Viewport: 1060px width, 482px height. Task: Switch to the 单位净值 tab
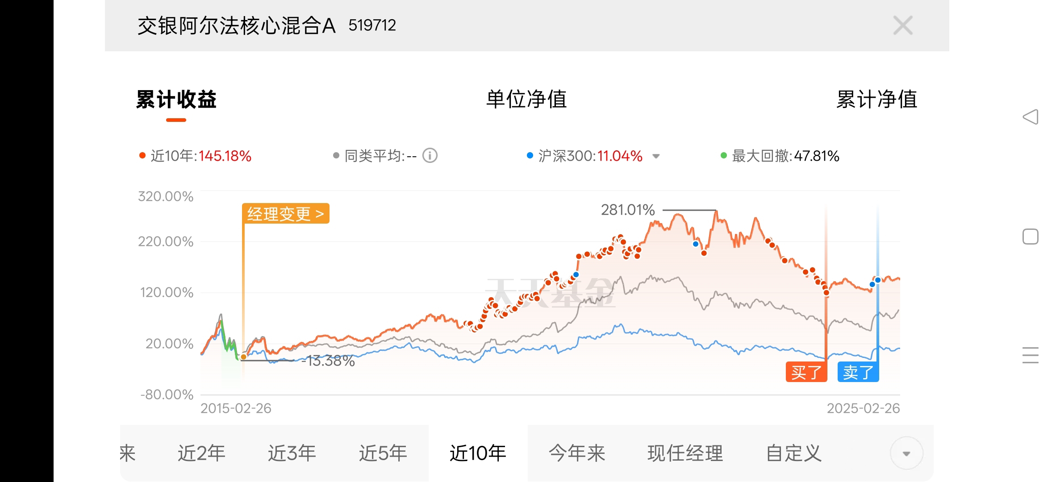point(526,99)
